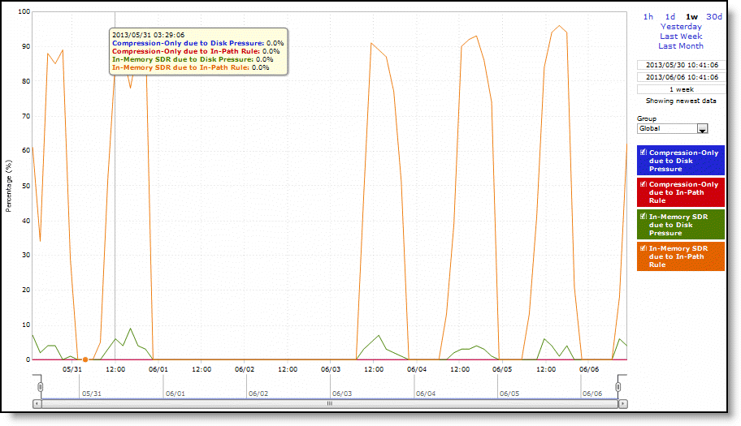Show Last Week data

coord(680,36)
